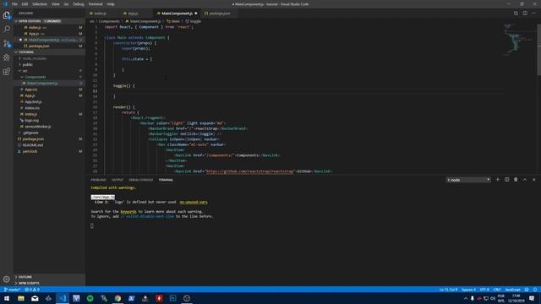Change language mode JavaScript
This screenshot has height=304, width=541.
[512, 290]
